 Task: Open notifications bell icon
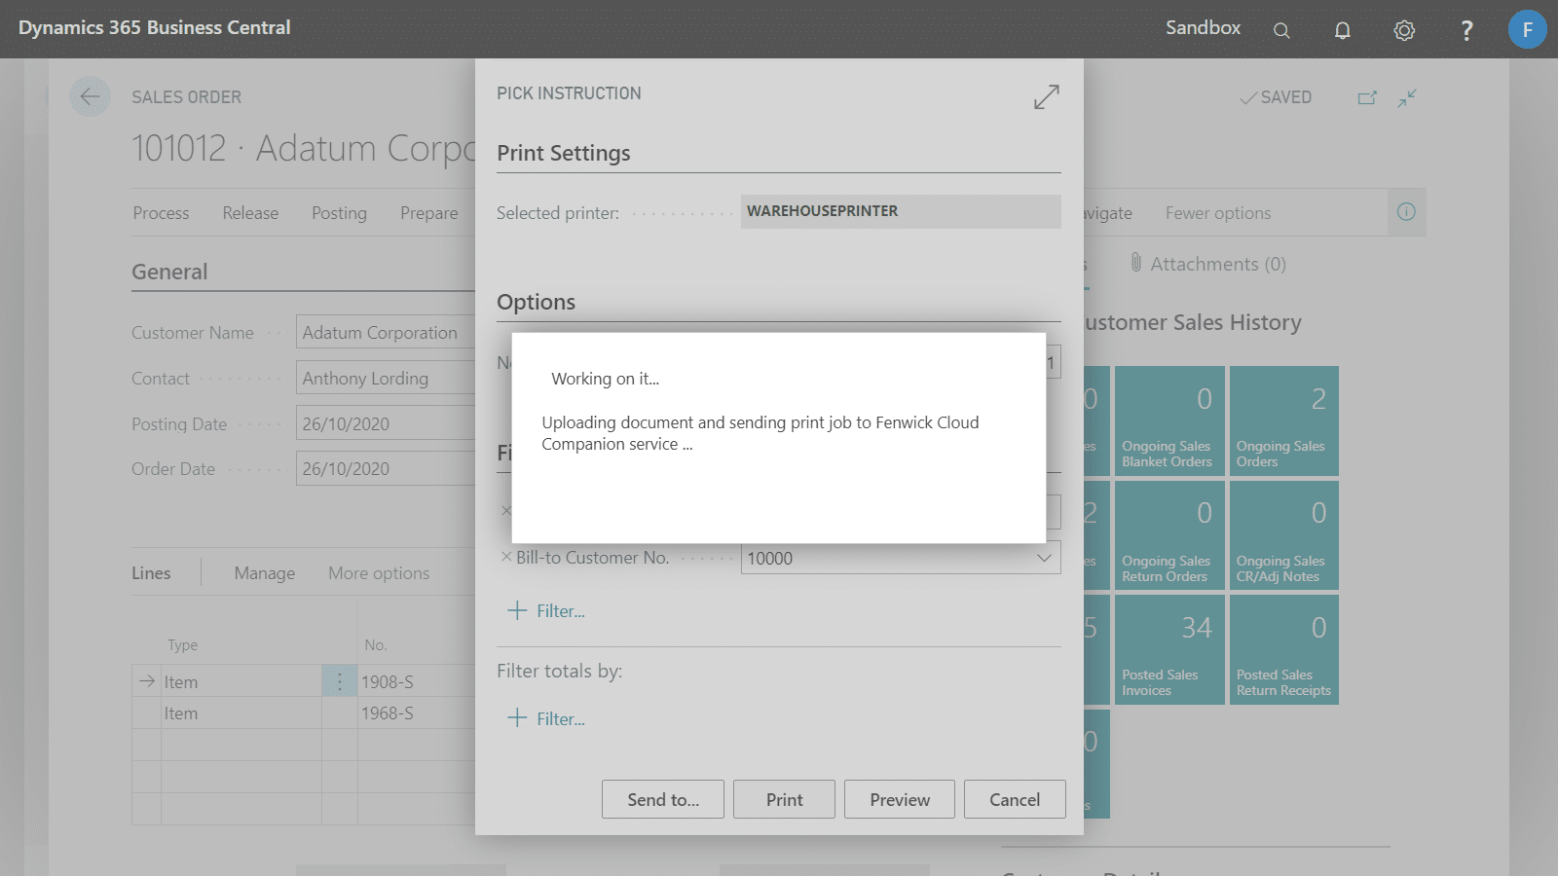click(1343, 30)
